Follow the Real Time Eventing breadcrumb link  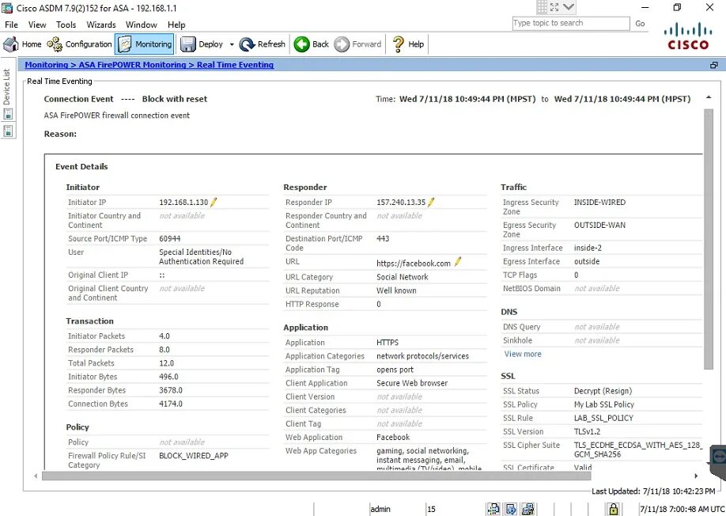(x=235, y=65)
